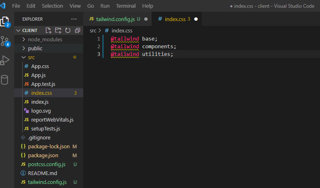Click the VS Code logo icon
320x188 pixels.
click(x=3, y=6)
